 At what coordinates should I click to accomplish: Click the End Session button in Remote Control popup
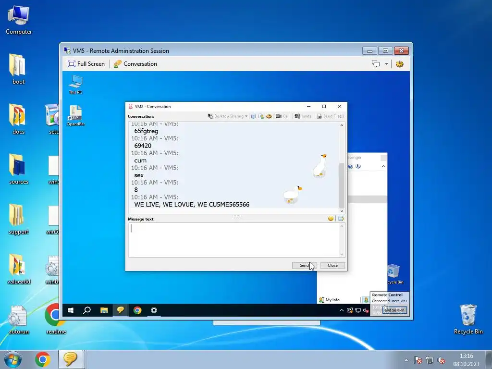point(395,310)
